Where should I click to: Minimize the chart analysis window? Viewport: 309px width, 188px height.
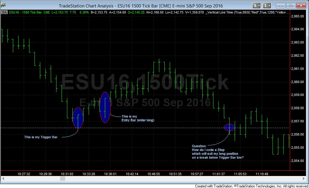(281, 6)
